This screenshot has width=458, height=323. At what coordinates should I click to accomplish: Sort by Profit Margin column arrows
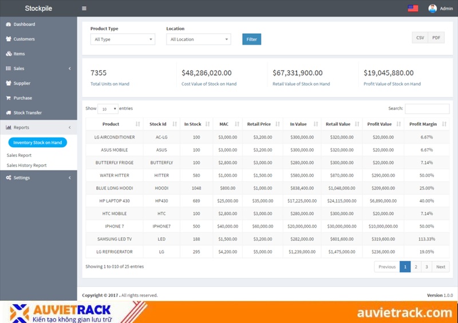[x=444, y=124]
